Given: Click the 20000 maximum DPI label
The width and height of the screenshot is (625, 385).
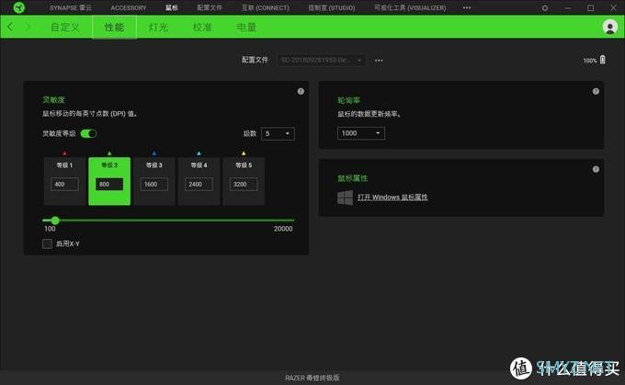Looking at the screenshot, I should coord(283,229).
